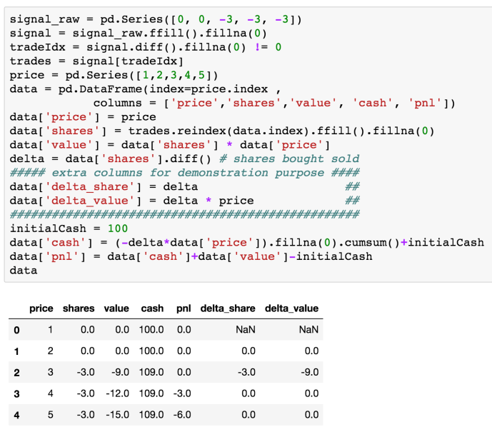Click the 'pnl' column header in the table
Viewport: 492px width, 432px height.
click(183, 308)
